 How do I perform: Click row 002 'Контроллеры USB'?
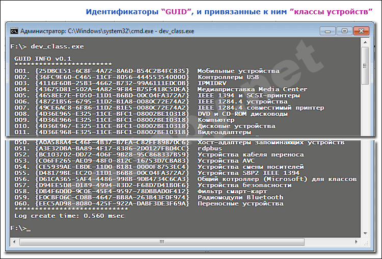point(228,77)
